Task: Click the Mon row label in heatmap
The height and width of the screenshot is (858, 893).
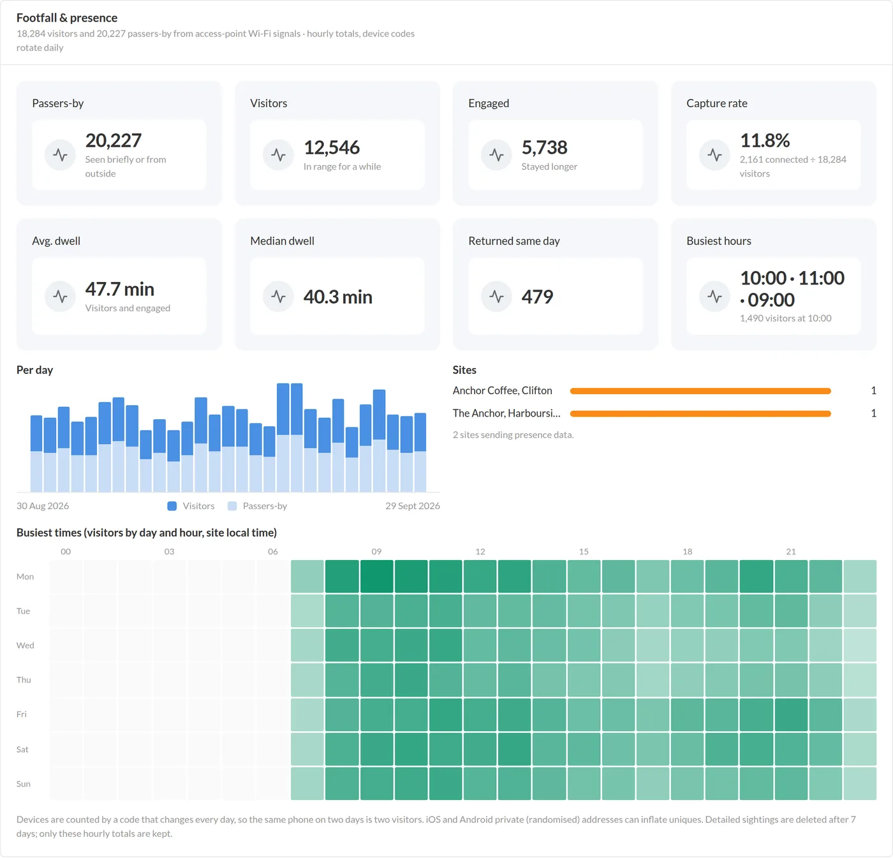Action: click(x=25, y=577)
